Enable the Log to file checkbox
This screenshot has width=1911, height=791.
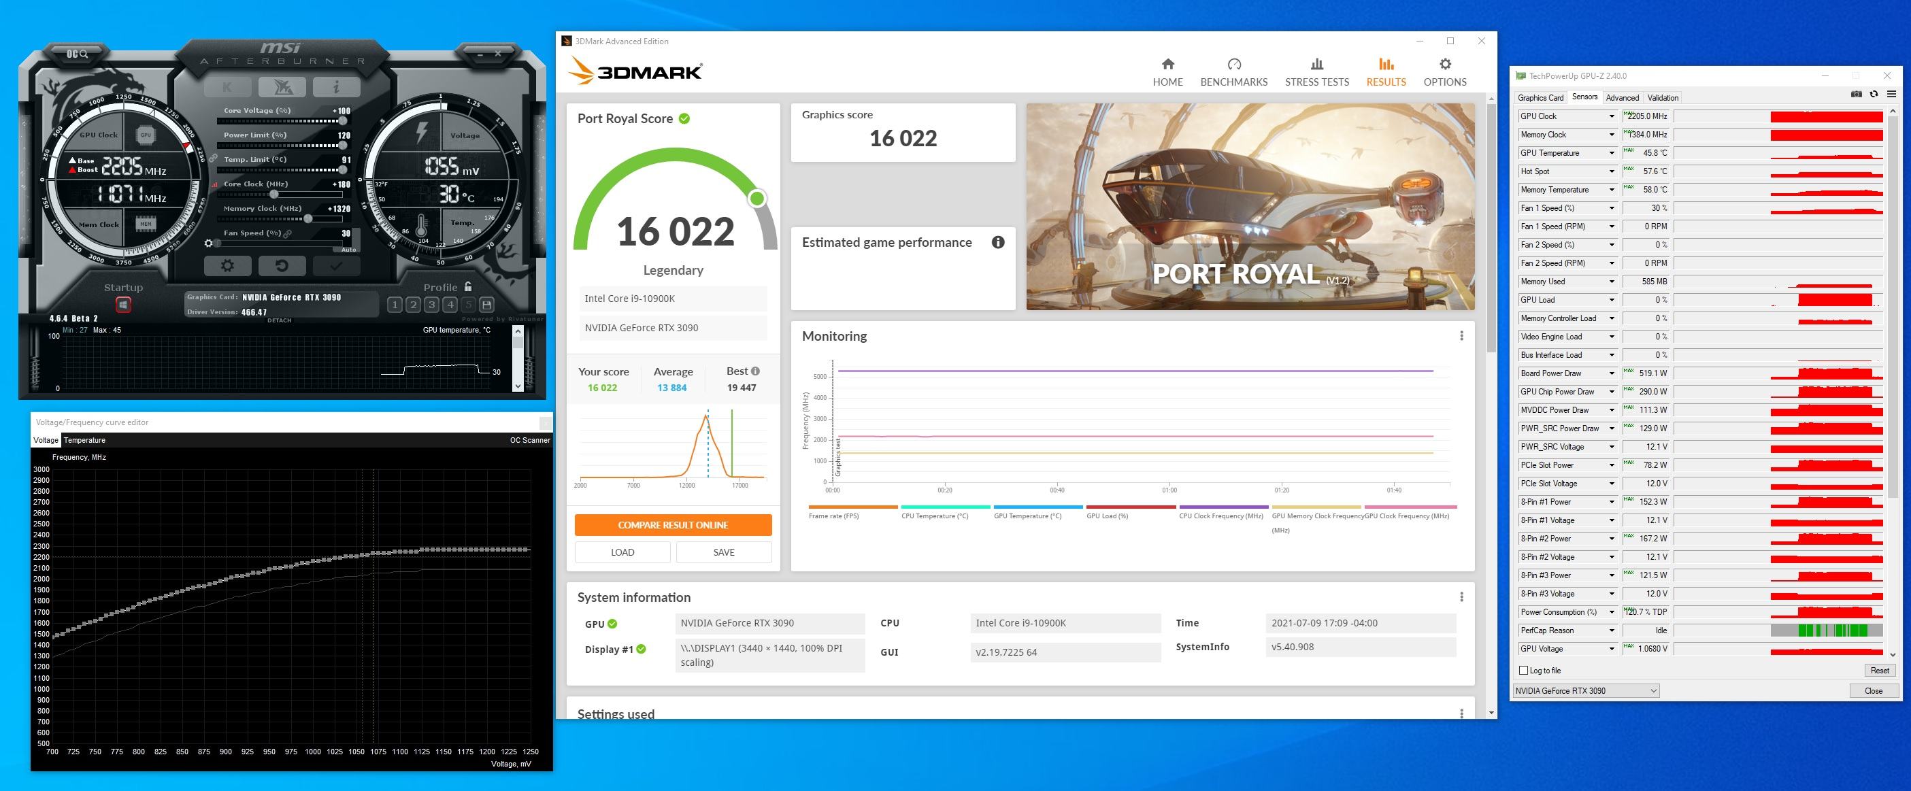pos(1524,670)
